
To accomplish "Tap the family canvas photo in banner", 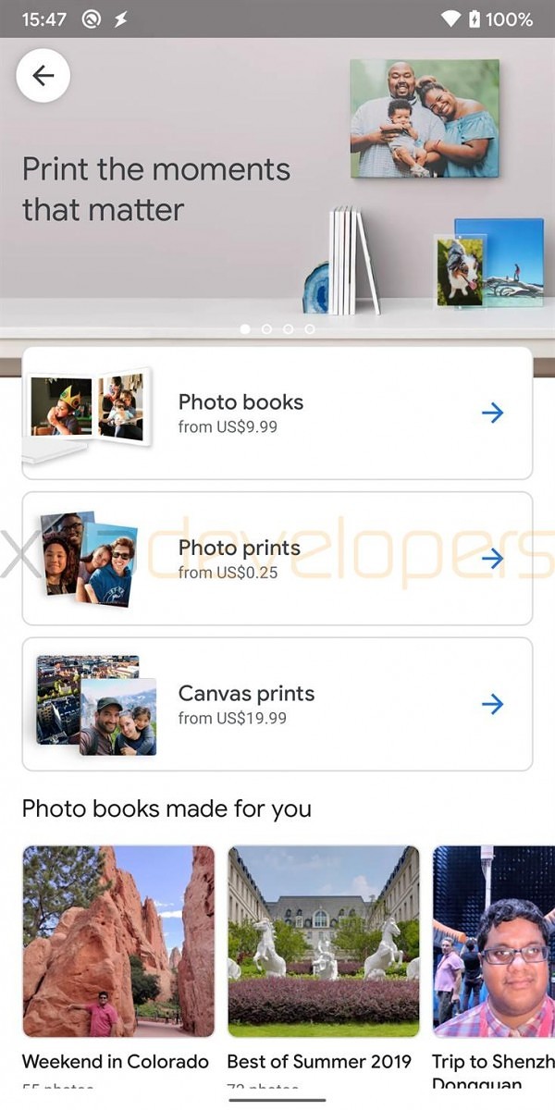I will pos(425,118).
